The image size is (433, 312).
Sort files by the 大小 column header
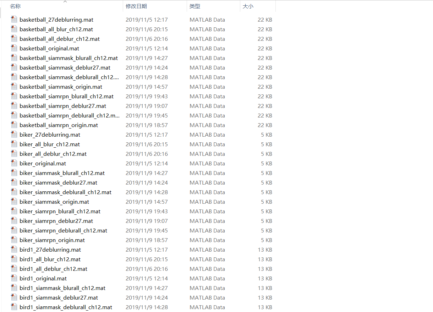[248, 6]
